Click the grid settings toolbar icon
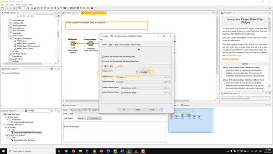The image size is (273, 154). pos(71,8)
